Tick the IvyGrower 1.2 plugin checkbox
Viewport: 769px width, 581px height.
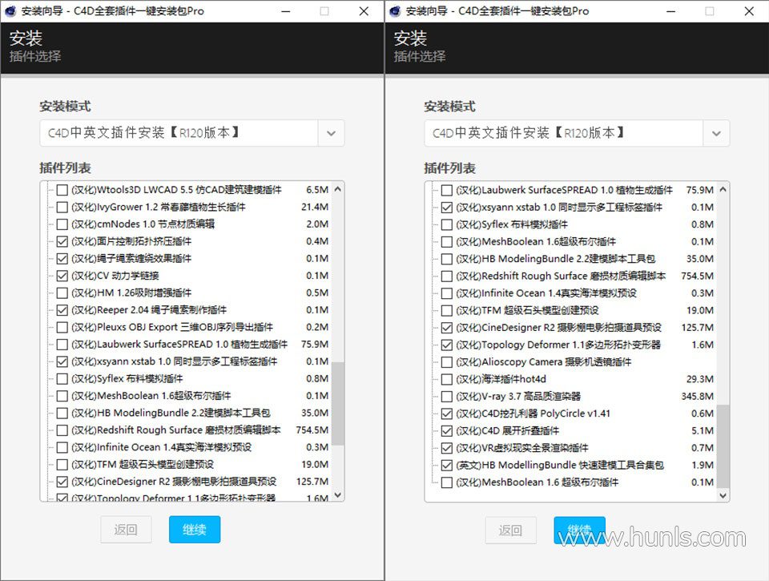click(62, 207)
